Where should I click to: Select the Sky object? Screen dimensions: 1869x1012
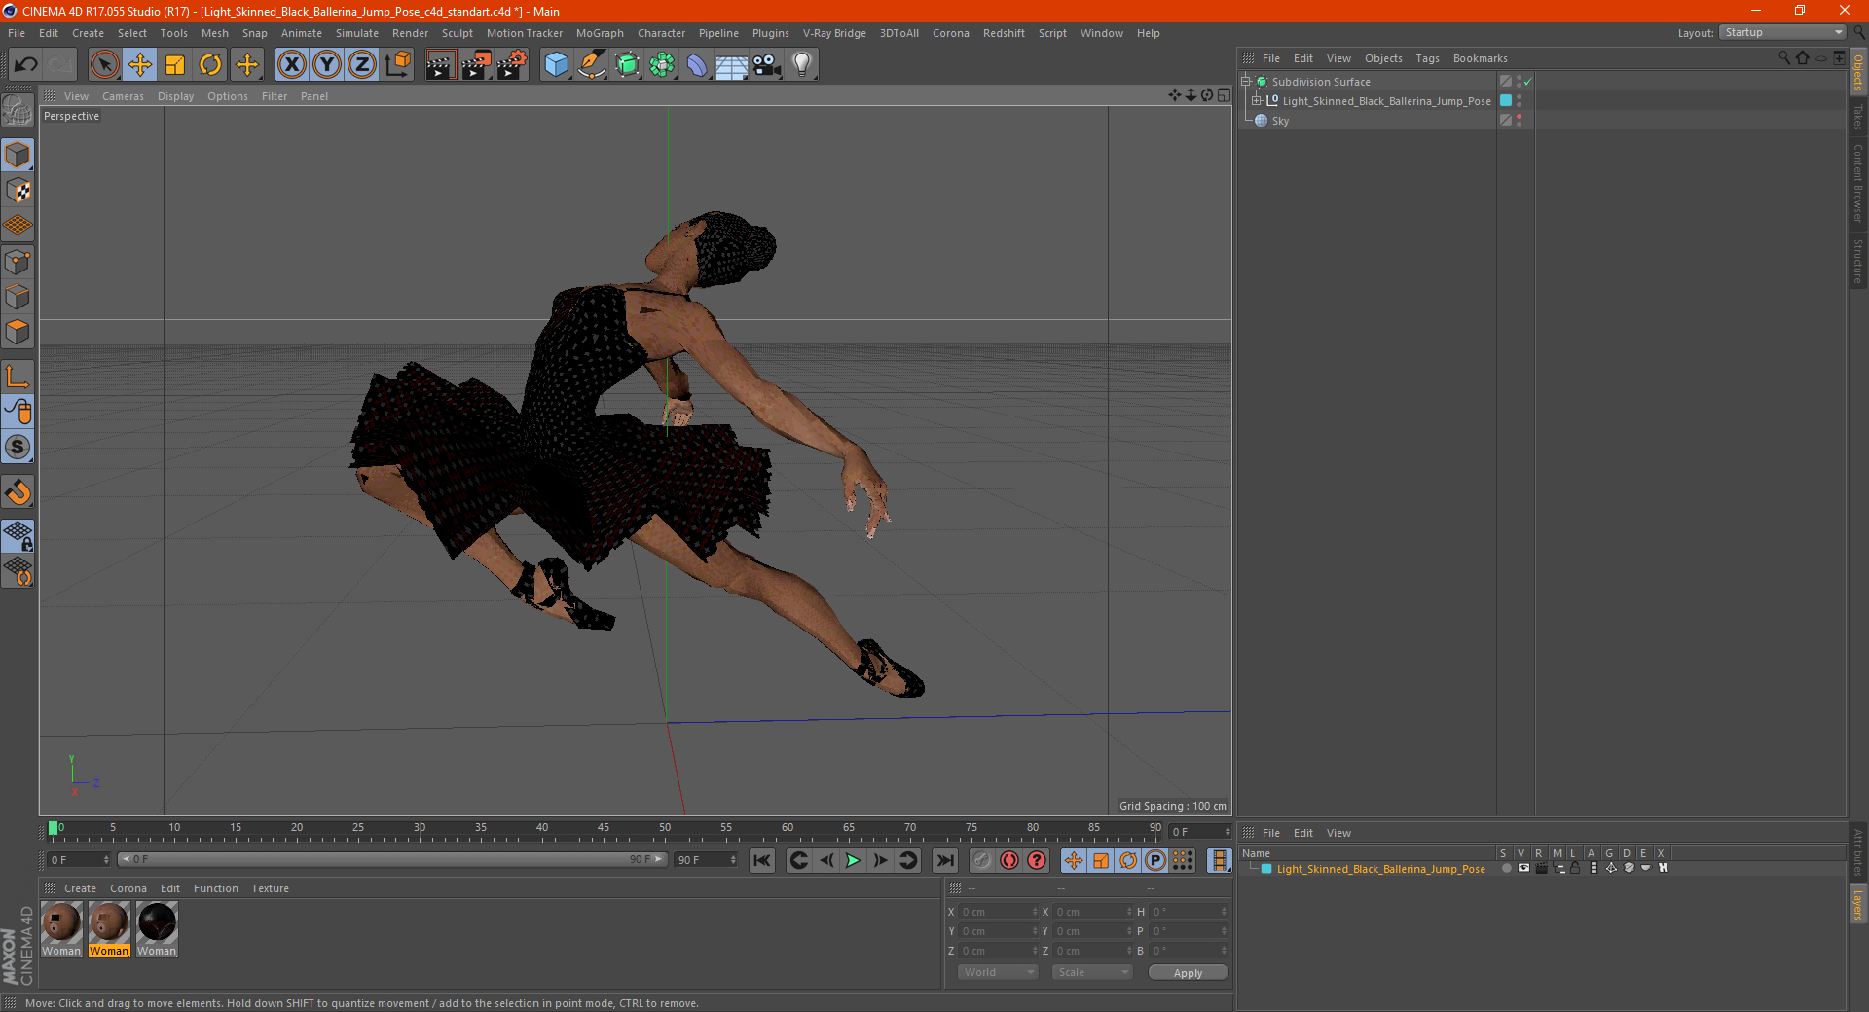tap(1280, 121)
